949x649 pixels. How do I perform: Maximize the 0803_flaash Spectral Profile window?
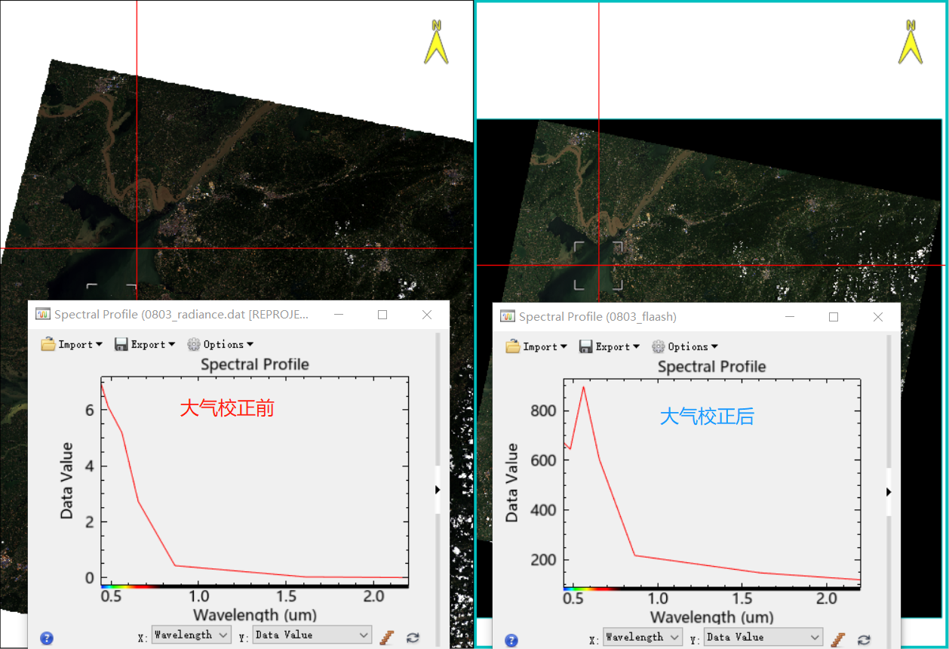coord(834,317)
